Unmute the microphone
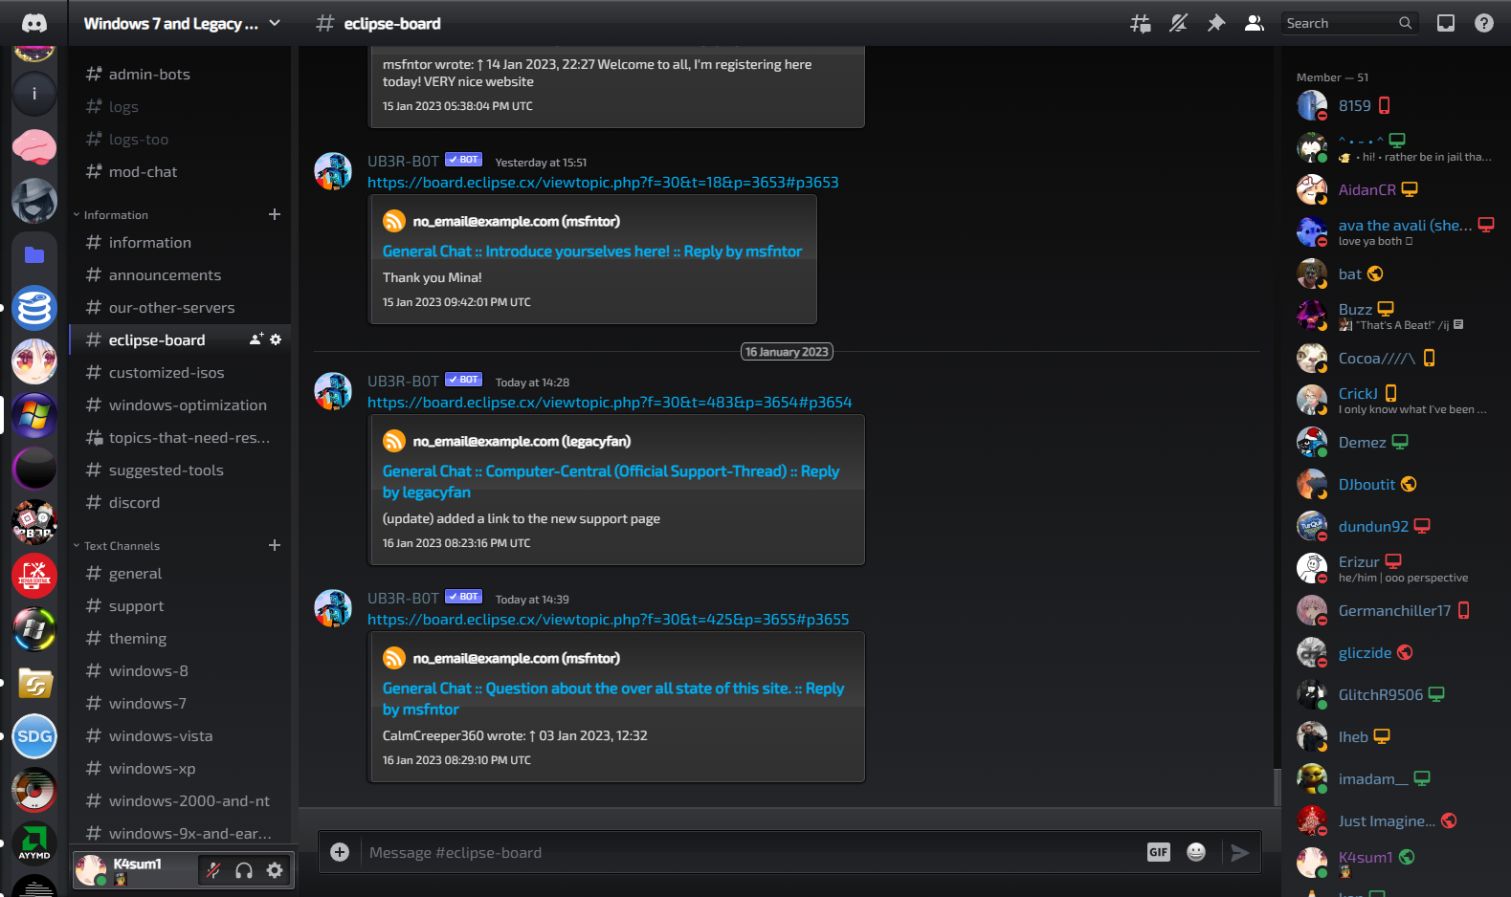The image size is (1511, 897). tap(213, 870)
